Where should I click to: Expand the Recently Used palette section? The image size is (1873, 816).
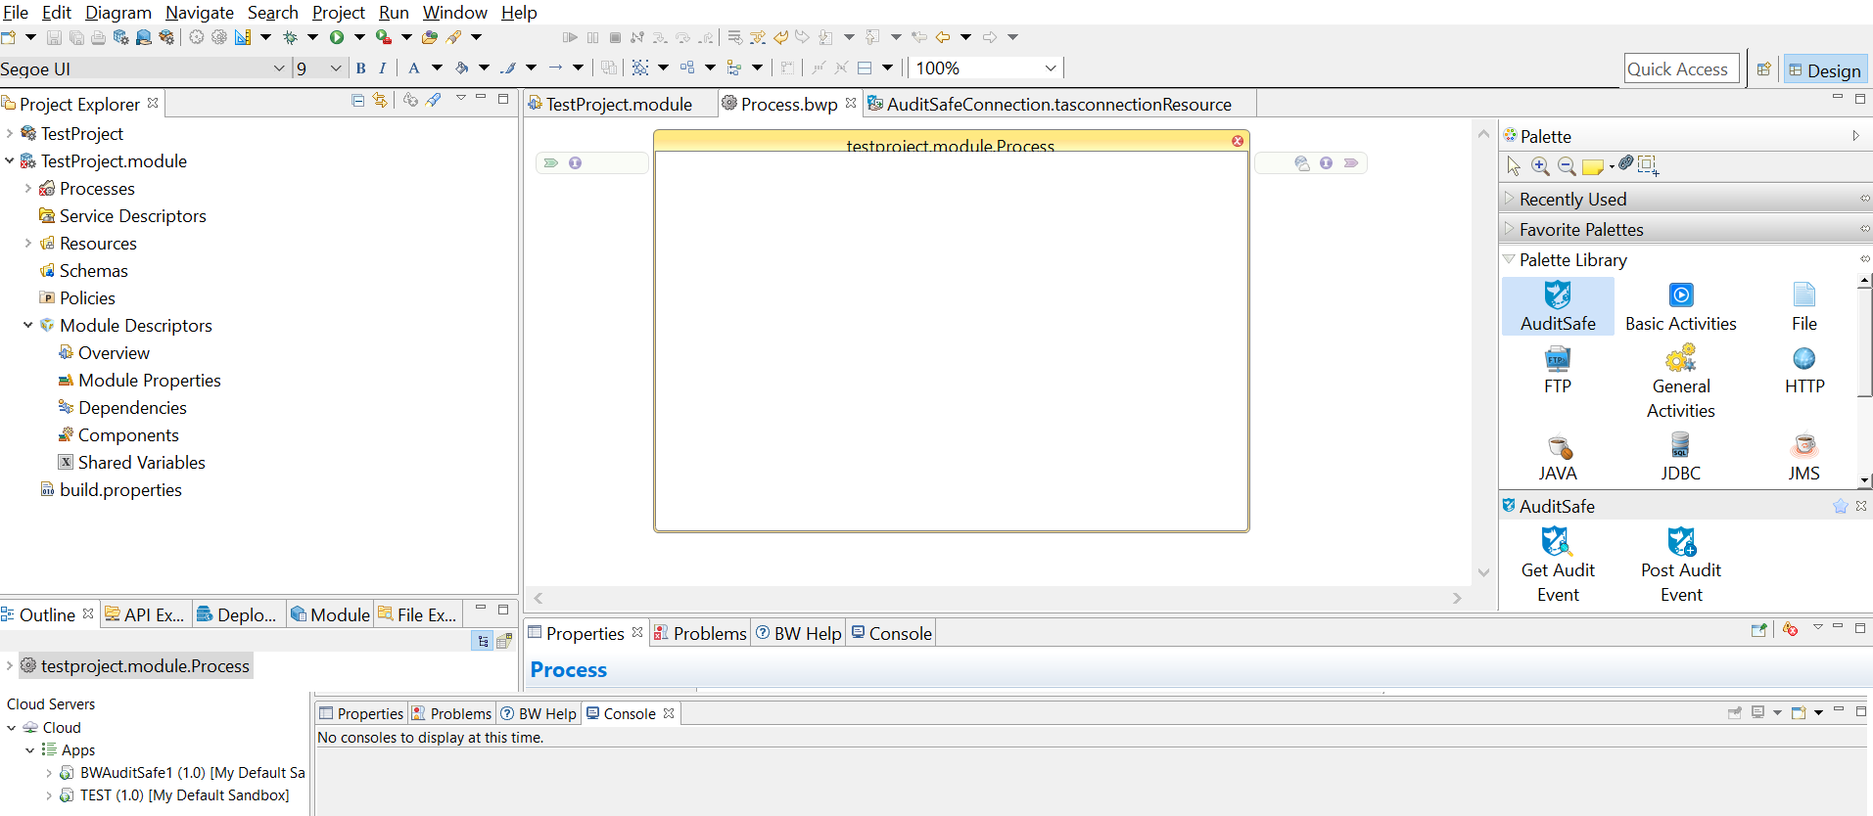1572,200
